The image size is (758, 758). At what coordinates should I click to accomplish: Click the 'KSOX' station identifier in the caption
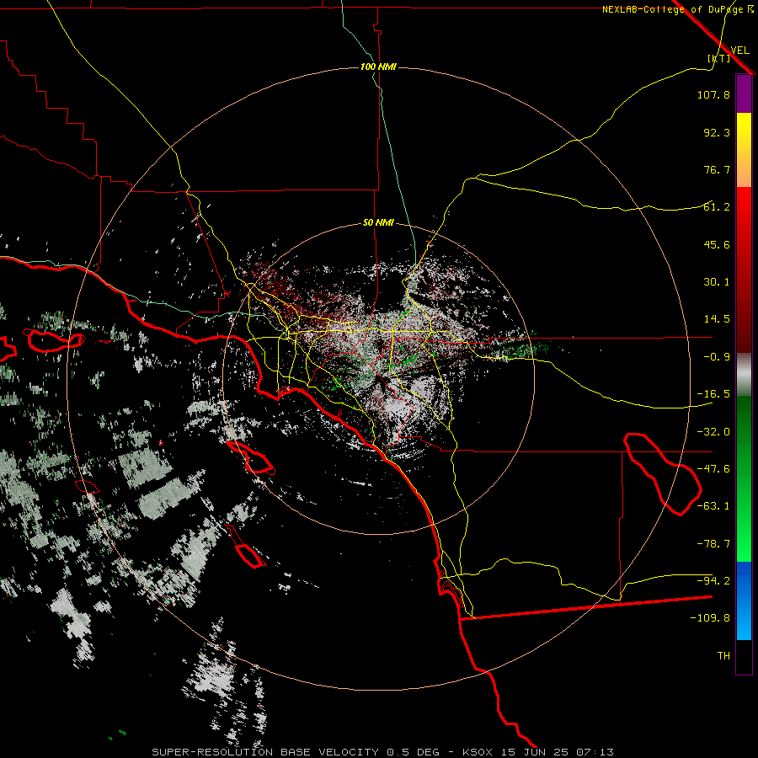coord(478,752)
